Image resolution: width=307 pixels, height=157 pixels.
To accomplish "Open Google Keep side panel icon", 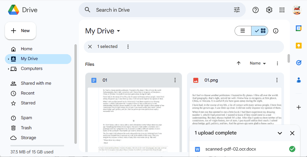I will click(299, 46).
